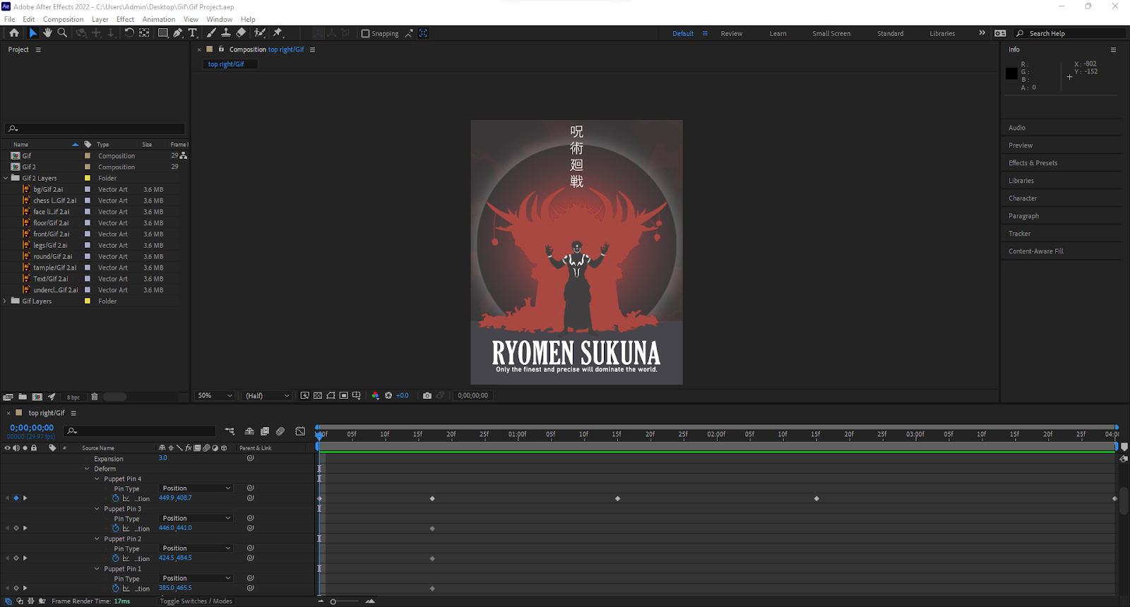Switch to the Small Screen workspace
Image resolution: width=1130 pixels, height=607 pixels.
click(x=831, y=33)
